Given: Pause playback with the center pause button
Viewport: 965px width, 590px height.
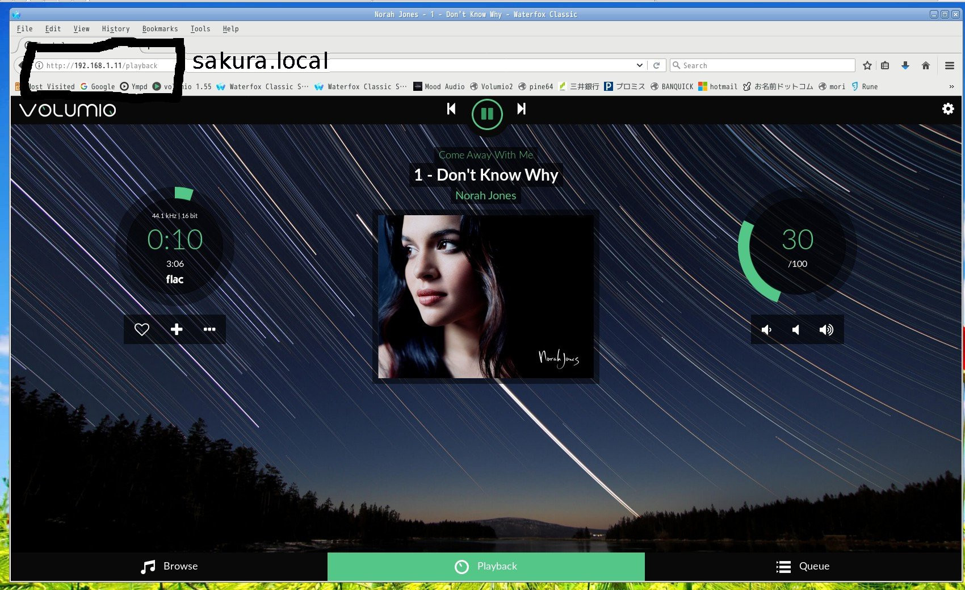Looking at the screenshot, I should [487, 114].
